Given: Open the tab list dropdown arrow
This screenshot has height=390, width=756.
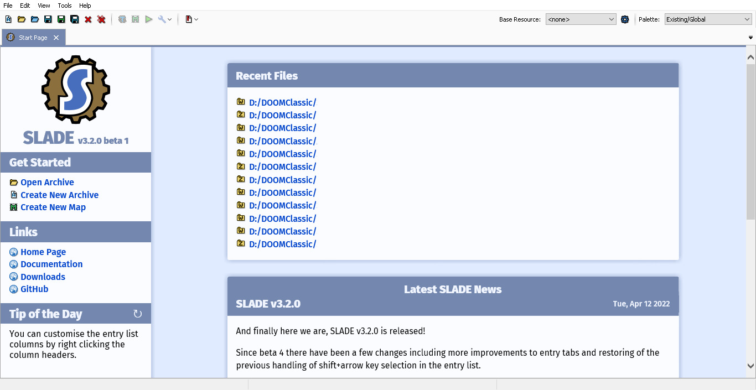Looking at the screenshot, I should [x=751, y=38].
